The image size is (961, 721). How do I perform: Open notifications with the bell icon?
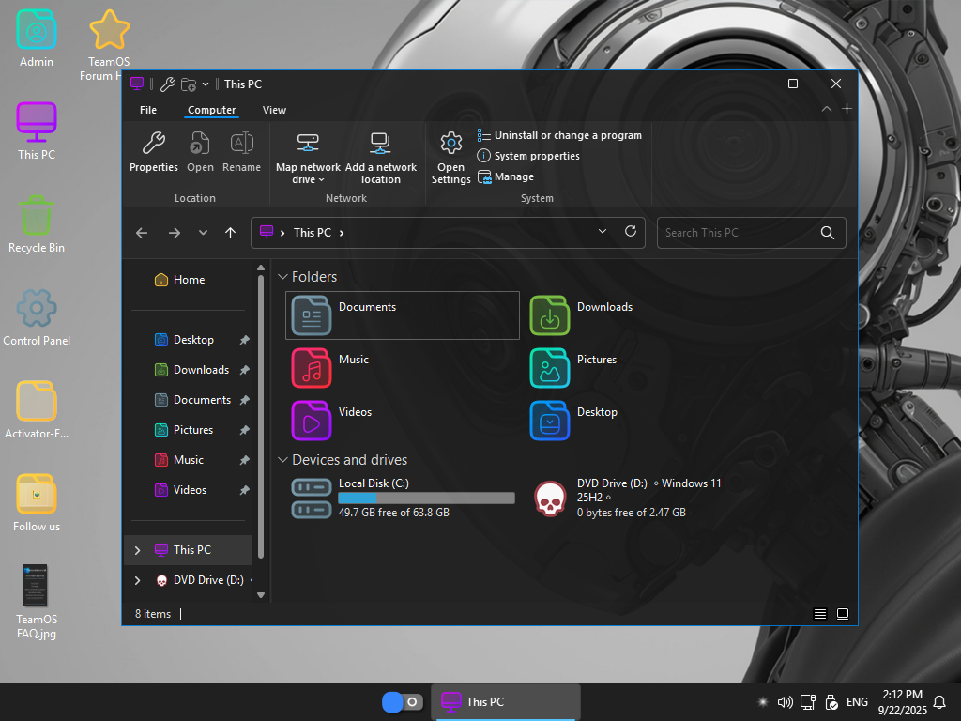pyautogui.click(x=938, y=702)
